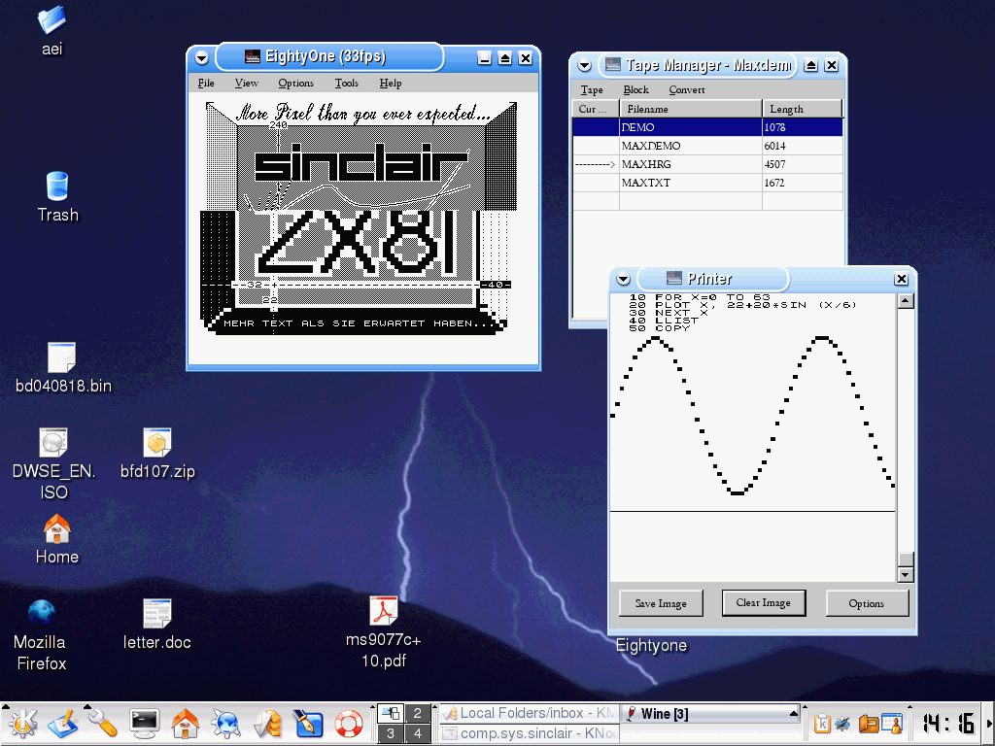This screenshot has width=995, height=746.
Task: Open the Home desktop icon
Action: click(x=57, y=528)
